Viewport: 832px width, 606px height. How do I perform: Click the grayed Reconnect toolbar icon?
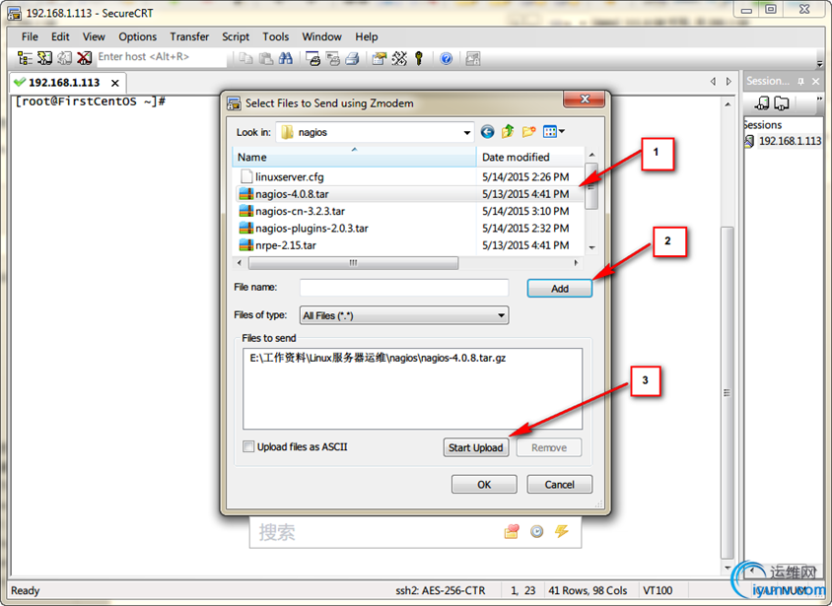64,58
